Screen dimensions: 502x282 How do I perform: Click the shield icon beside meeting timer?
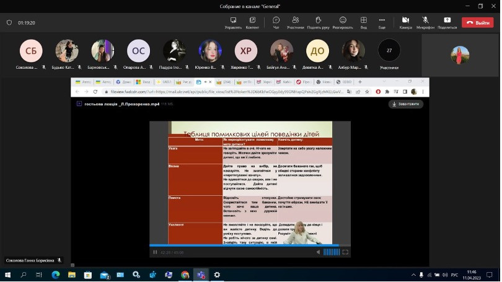tap(9, 22)
